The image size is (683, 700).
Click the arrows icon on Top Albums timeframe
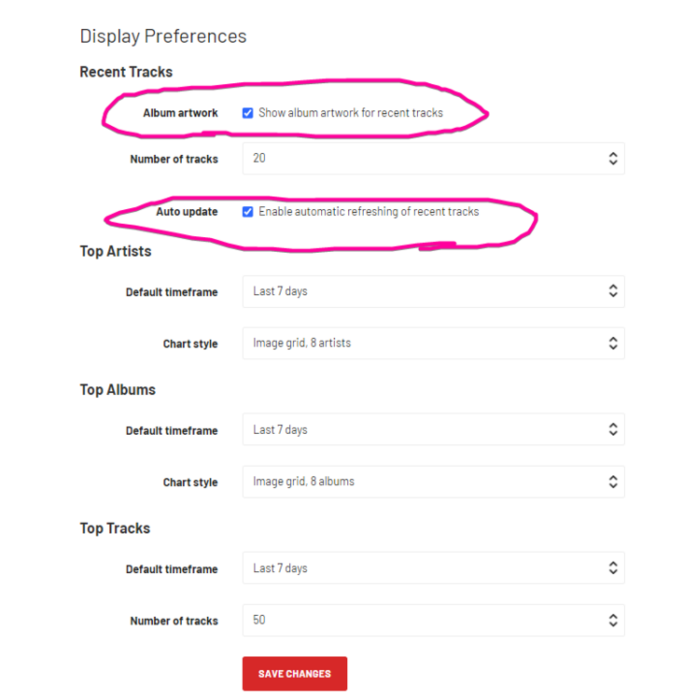pyautogui.click(x=613, y=429)
